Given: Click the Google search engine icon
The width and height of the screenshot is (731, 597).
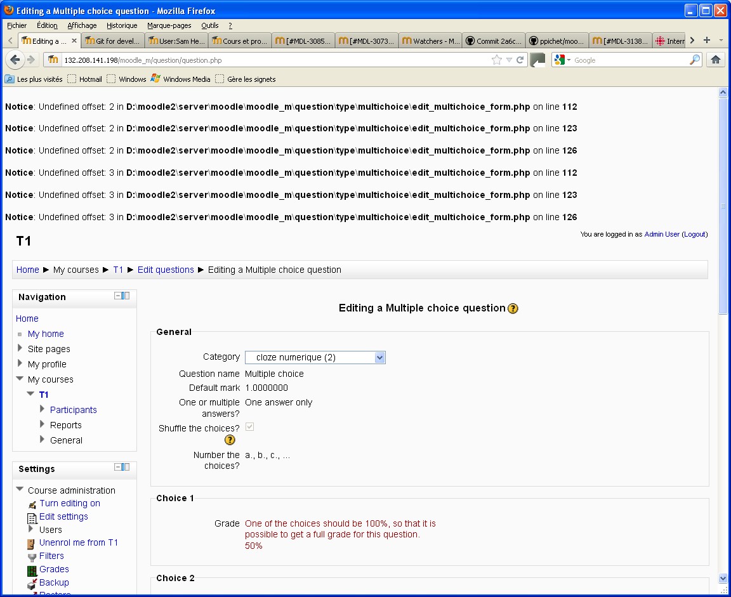Looking at the screenshot, I should point(560,60).
